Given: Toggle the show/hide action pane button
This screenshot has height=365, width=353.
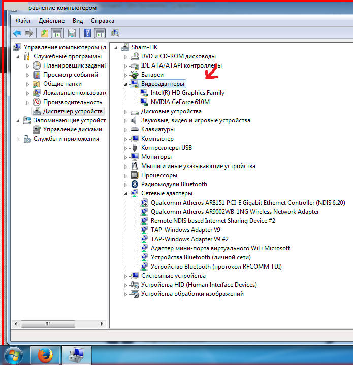Looking at the screenshot, I should pyautogui.click(x=100, y=33).
